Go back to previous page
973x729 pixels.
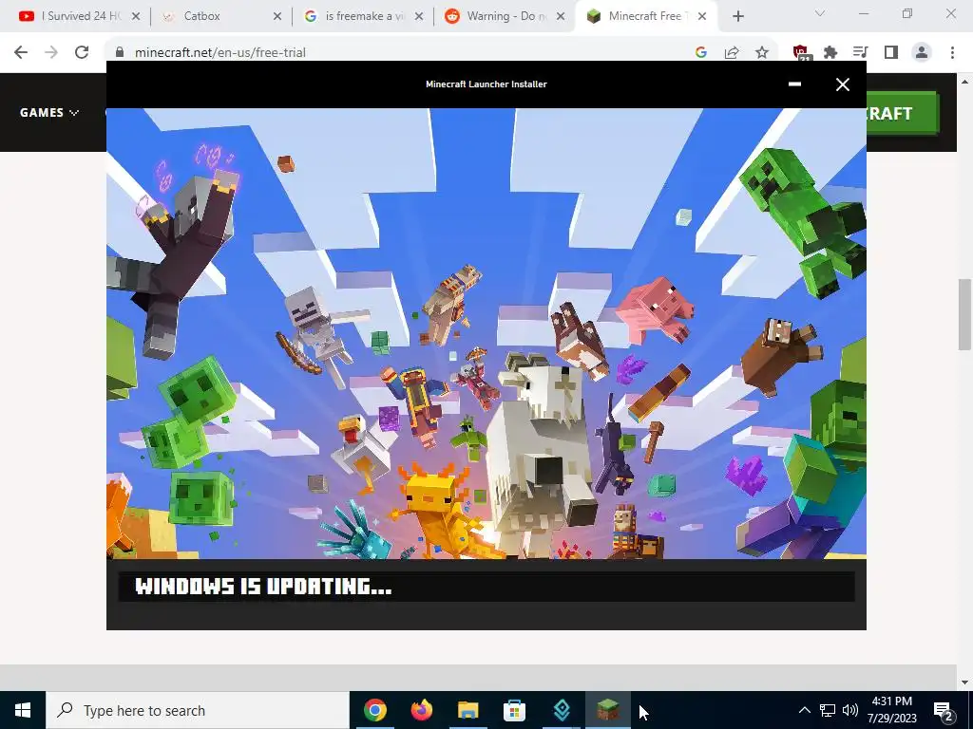coord(21,52)
